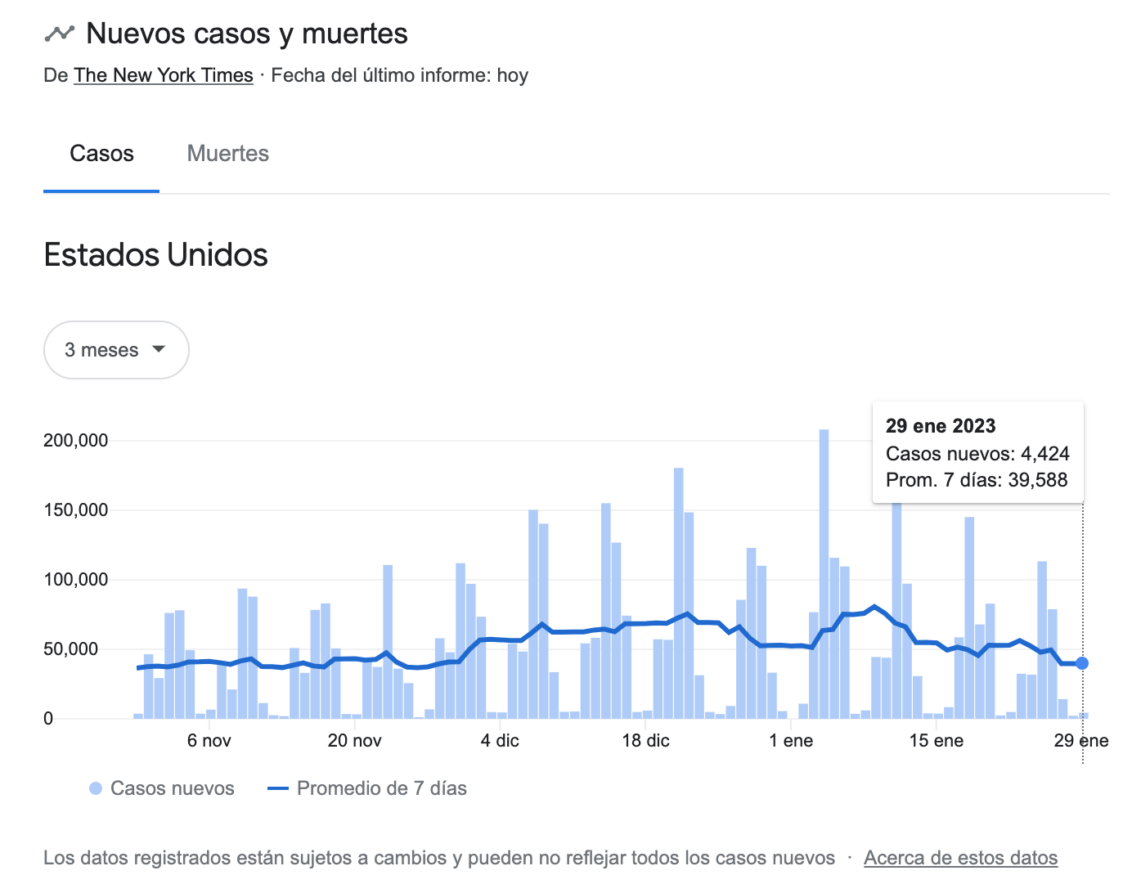Switch to the Muertes tab
Image resolution: width=1132 pixels, height=893 pixels.
[x=227, y=154]
